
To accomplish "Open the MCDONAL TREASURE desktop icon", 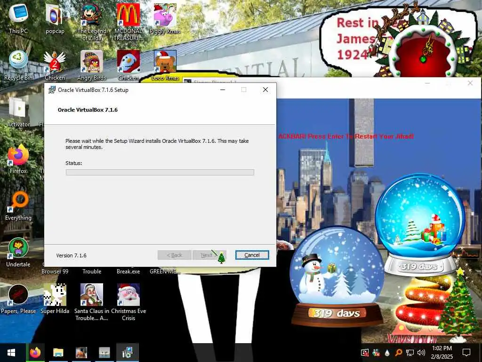I will pyautogui.click(x=128, y=22).
